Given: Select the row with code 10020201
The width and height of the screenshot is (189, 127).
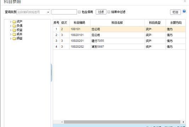Looking at the screenshot, I should click(x=119, y=41).
